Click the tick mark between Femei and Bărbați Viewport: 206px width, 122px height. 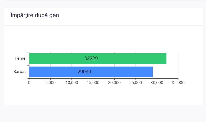pyautogui.click(x=28, y=65)
